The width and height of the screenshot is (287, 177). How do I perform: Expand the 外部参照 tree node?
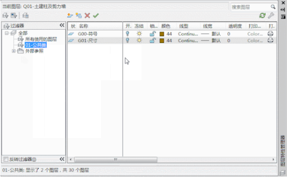pos(13,51)
